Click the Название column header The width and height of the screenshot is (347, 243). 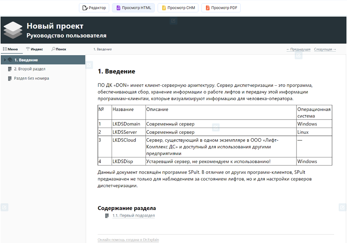click(x=128, y=112)
